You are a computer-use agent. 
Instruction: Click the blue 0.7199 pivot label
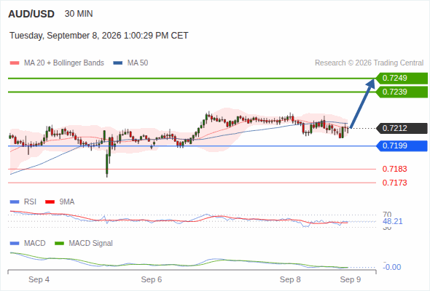[x=402, y=146]
